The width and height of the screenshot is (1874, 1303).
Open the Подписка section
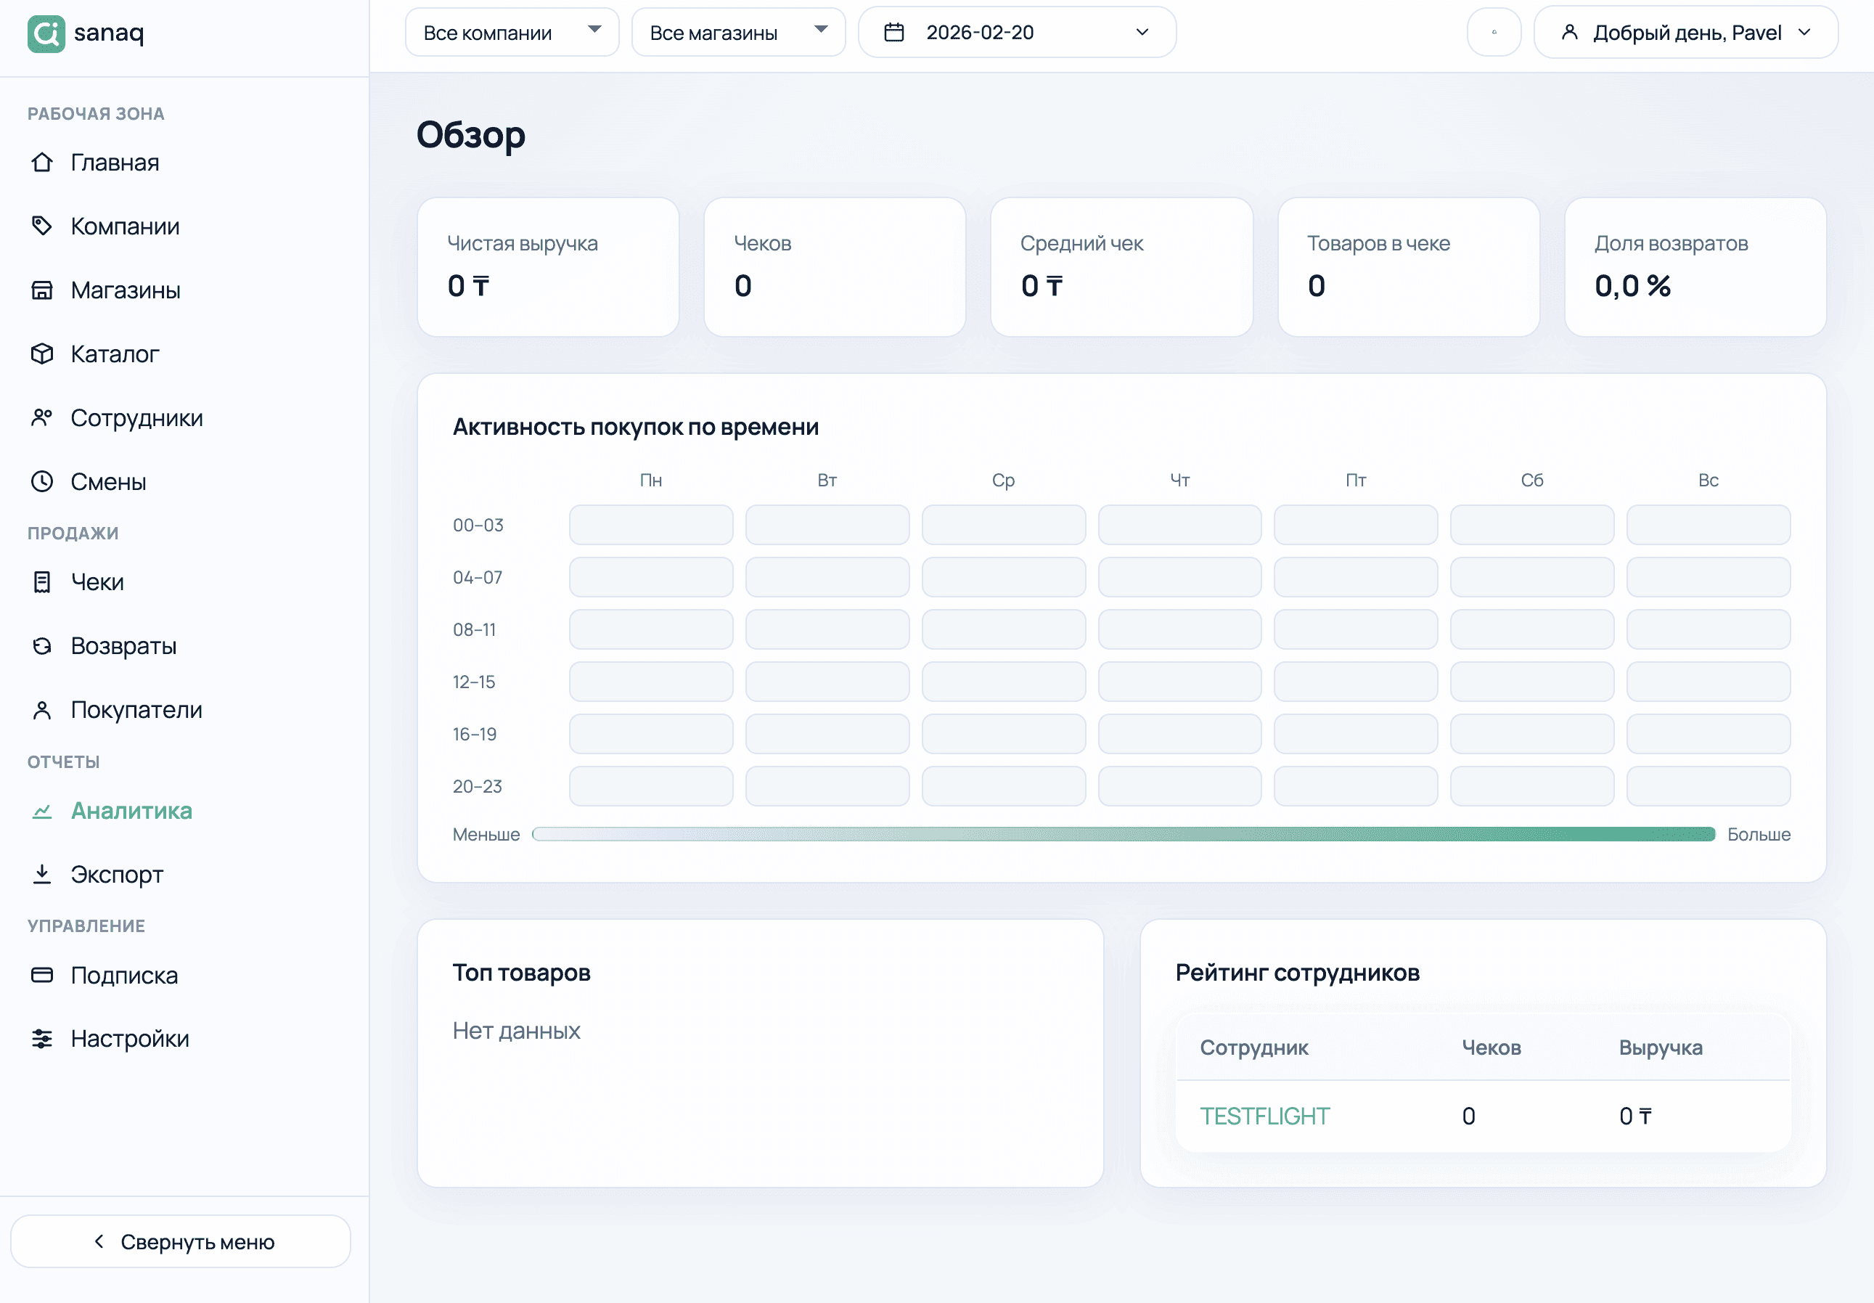pos(124,975)
